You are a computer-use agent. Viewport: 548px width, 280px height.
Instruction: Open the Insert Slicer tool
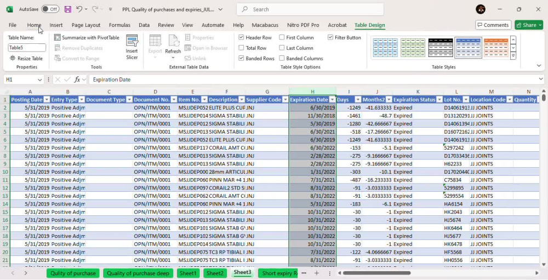(132, 48)
